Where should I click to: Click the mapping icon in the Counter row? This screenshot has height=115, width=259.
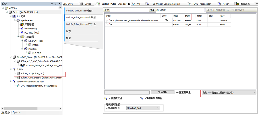tap(166, 21)
